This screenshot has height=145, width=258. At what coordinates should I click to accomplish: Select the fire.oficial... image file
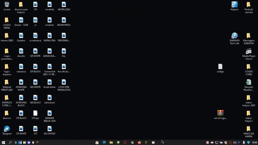click(x=64, y=68)
